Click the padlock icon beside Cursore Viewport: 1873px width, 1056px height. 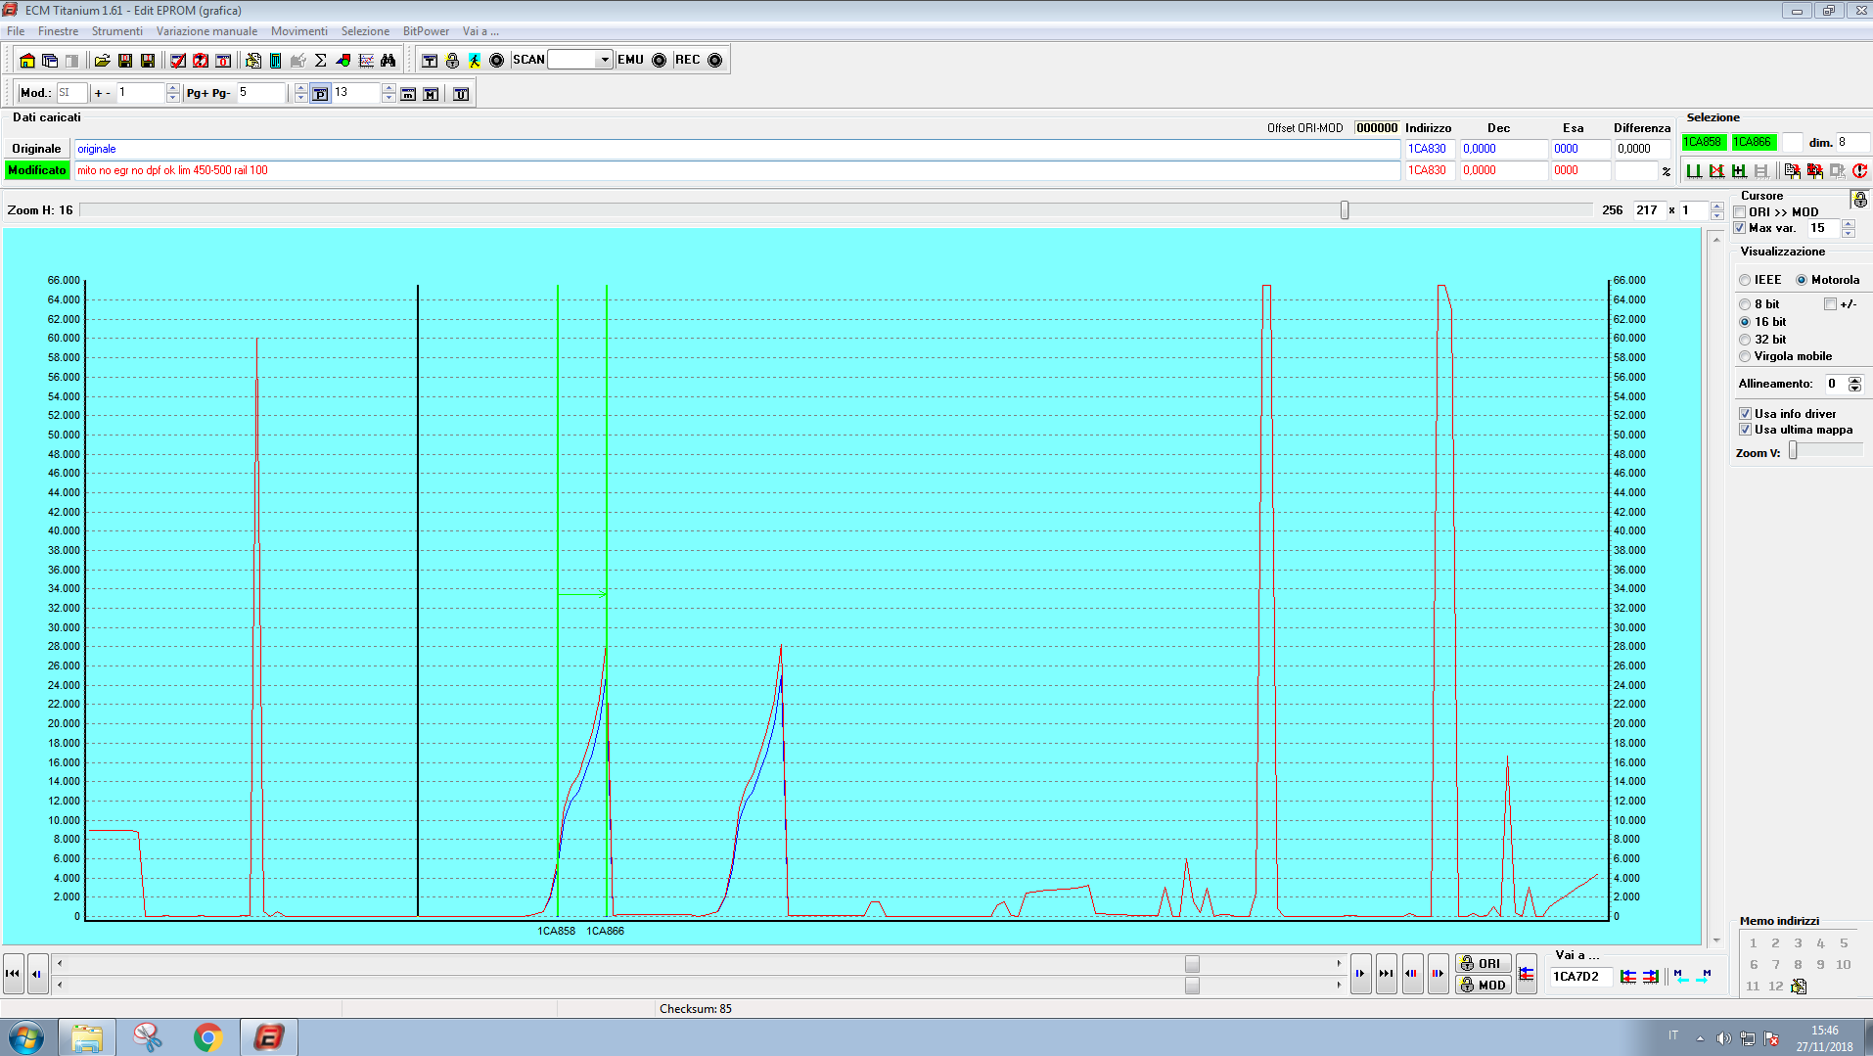pos(1860,200)
